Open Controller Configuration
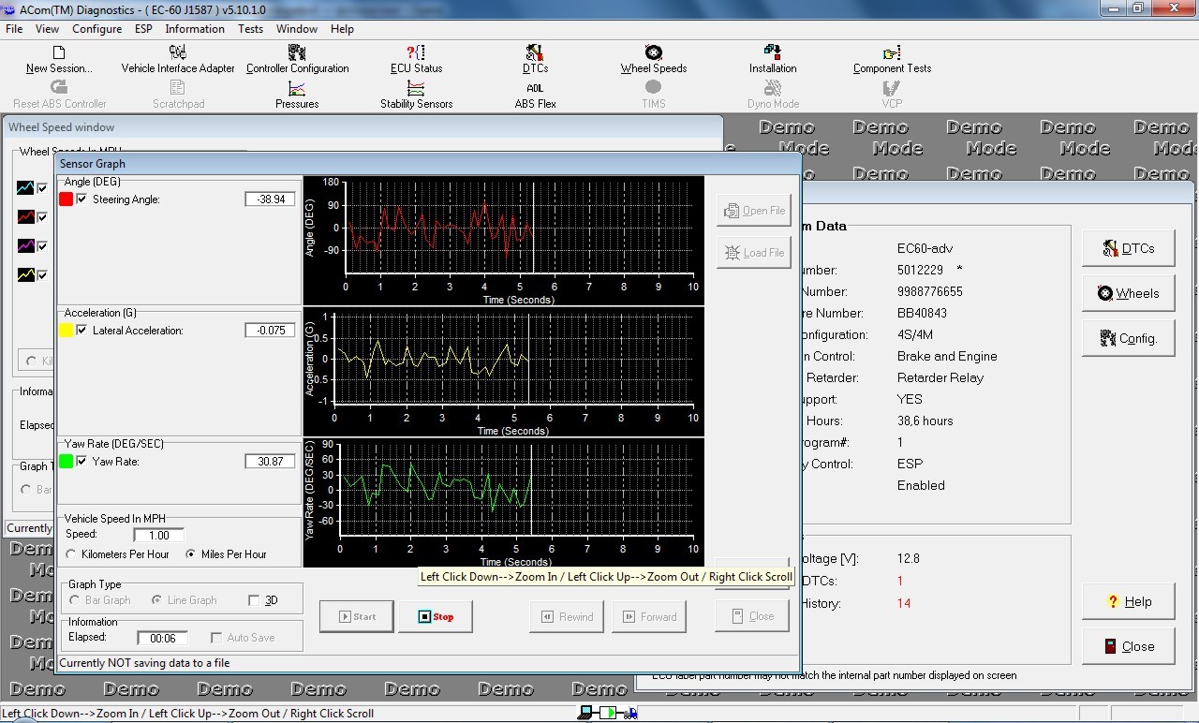The height and width of the screenshot is (723, 1199). [298, 59]
